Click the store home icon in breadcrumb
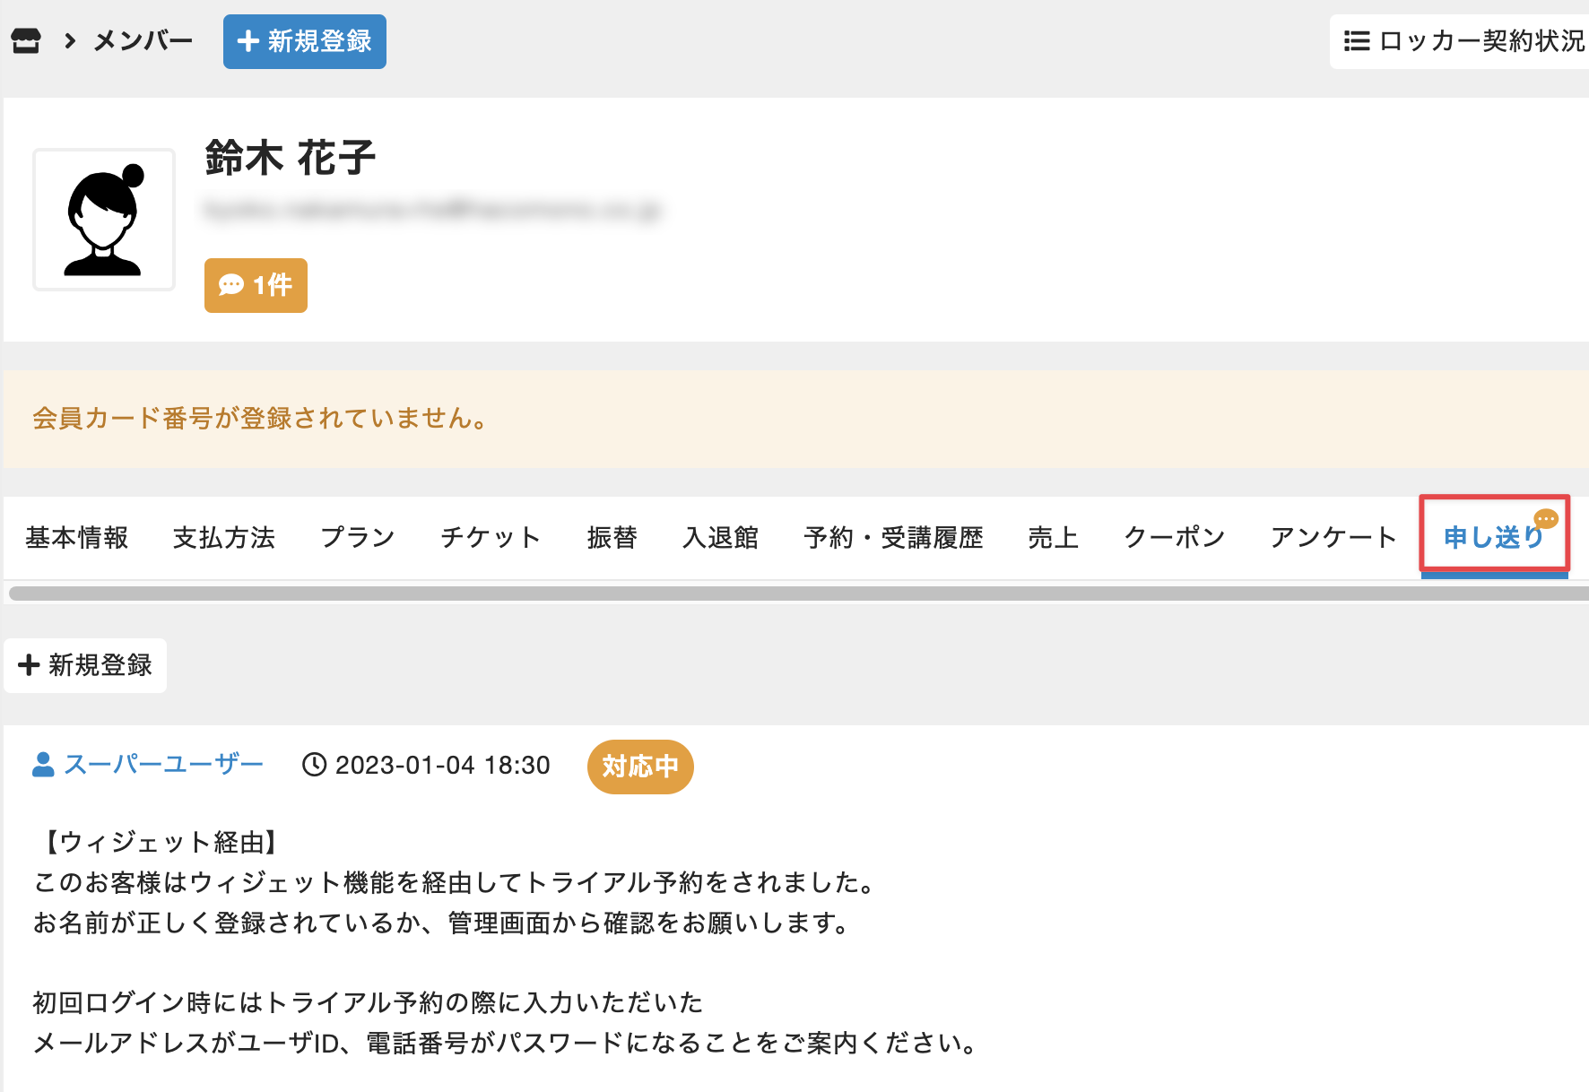This screenshot has height=1092, width=1589. tap(26, 41)
